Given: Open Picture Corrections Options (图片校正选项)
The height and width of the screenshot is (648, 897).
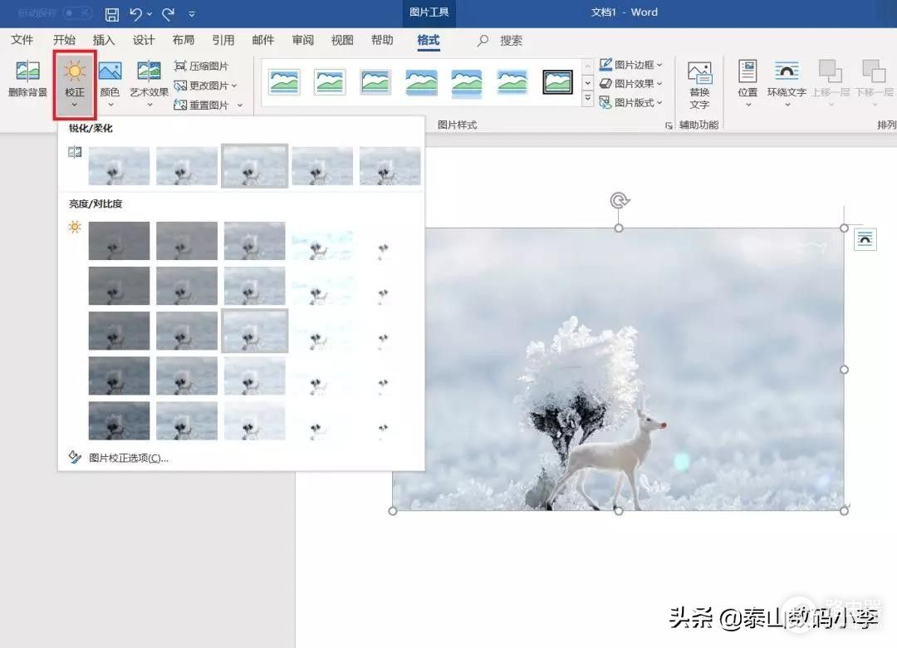Looking at the screenshot, I should pyautogui.click(x=128, y=458).
